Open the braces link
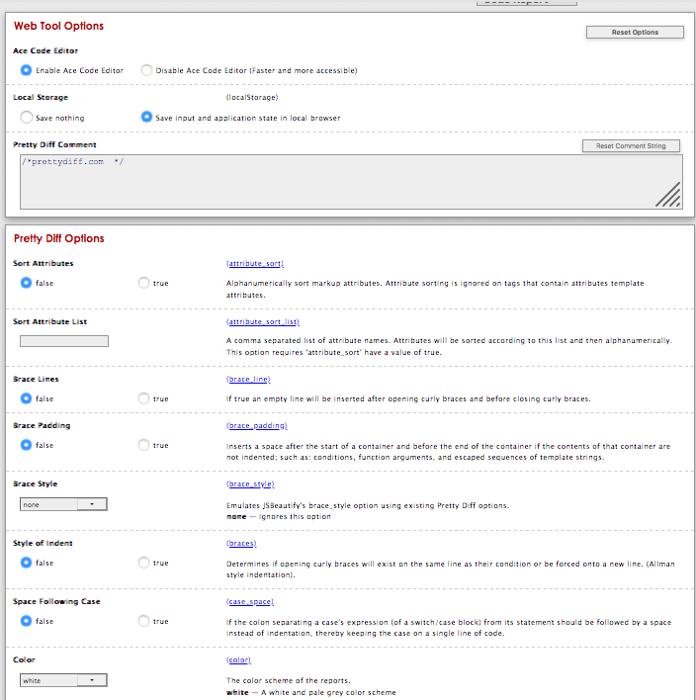 pyautogui.click(x=241, y=544)
